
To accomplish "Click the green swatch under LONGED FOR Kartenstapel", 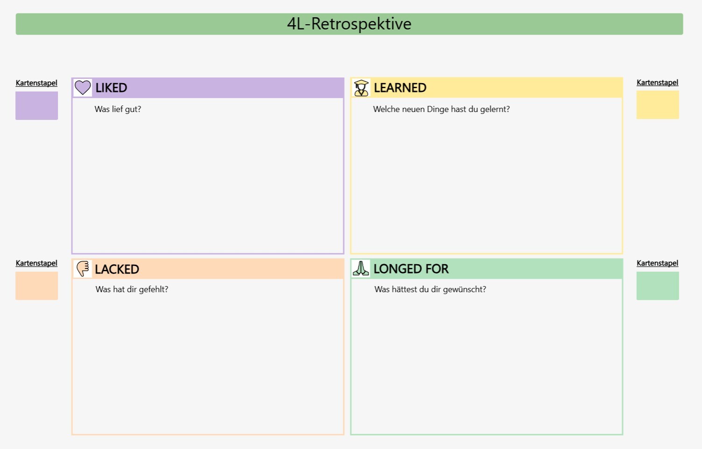I will click(657, 286).
